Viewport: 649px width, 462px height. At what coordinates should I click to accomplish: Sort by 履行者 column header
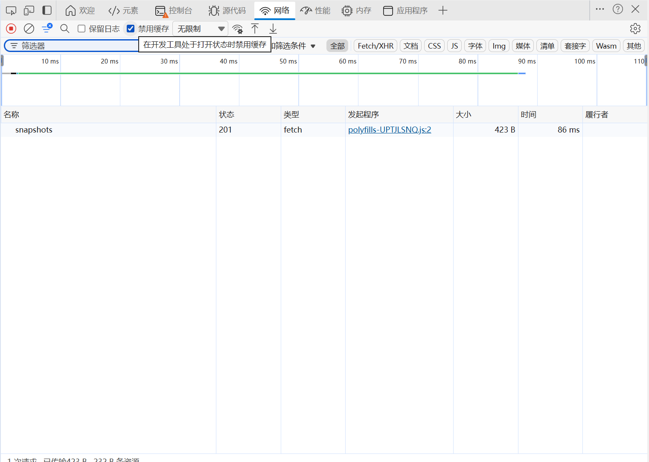point(615,115)
